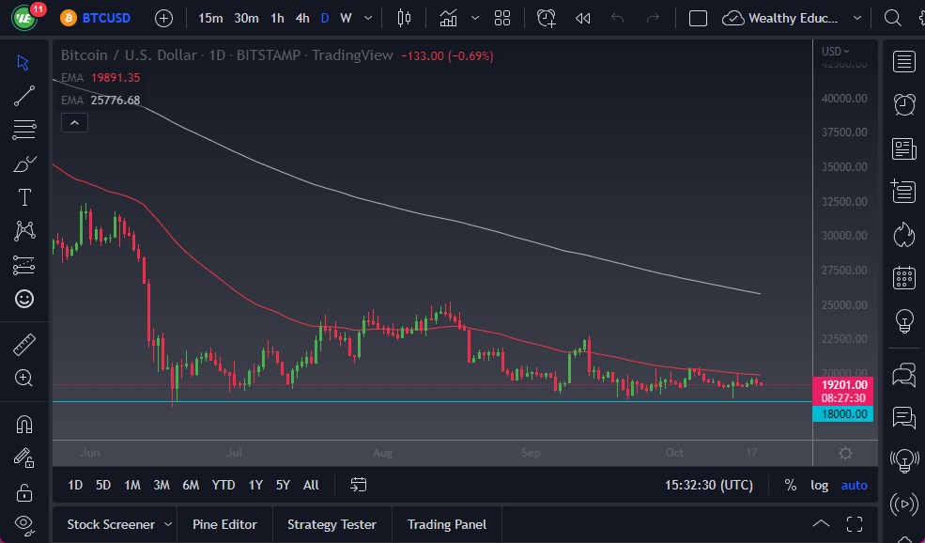The image size is (925, 543).
Task: Lock all drawing tools
Action: tap(23, 491)
